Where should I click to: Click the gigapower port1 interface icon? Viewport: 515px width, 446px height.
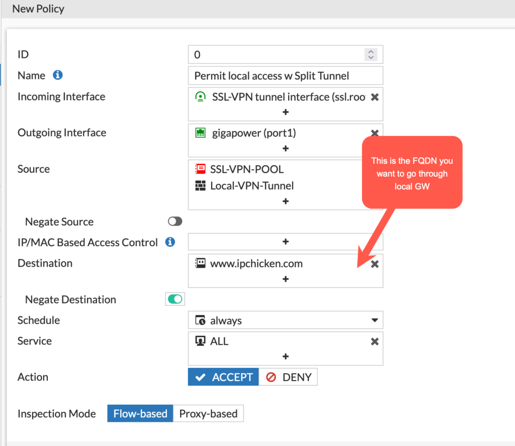200,133
